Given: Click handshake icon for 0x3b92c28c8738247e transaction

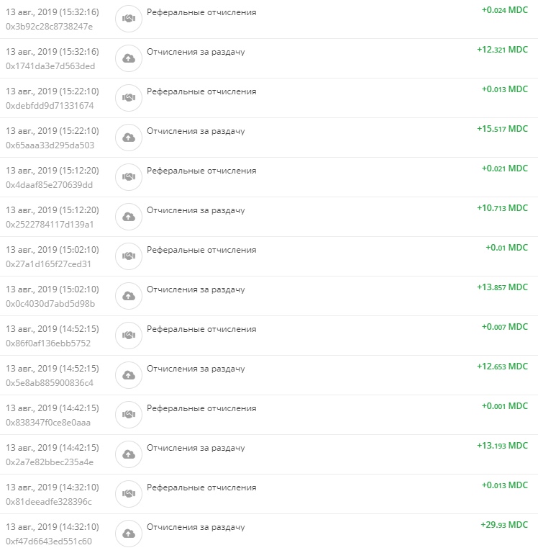Looking at the screenshot, I should tap(129, 19).
